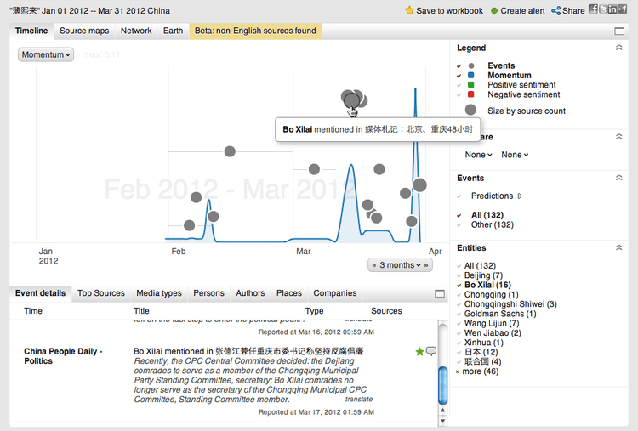Open the Momentum dropdown

coord(46,54)
